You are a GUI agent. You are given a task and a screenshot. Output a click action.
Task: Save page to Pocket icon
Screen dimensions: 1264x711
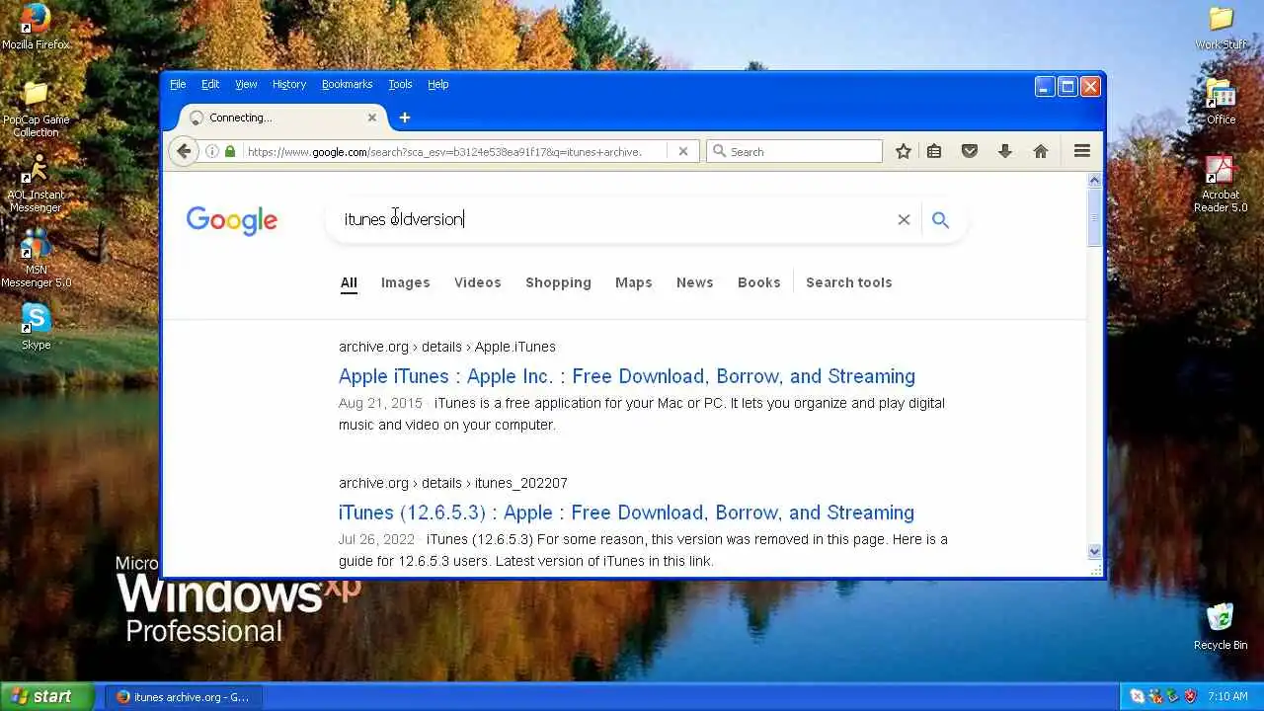[970, 151]
